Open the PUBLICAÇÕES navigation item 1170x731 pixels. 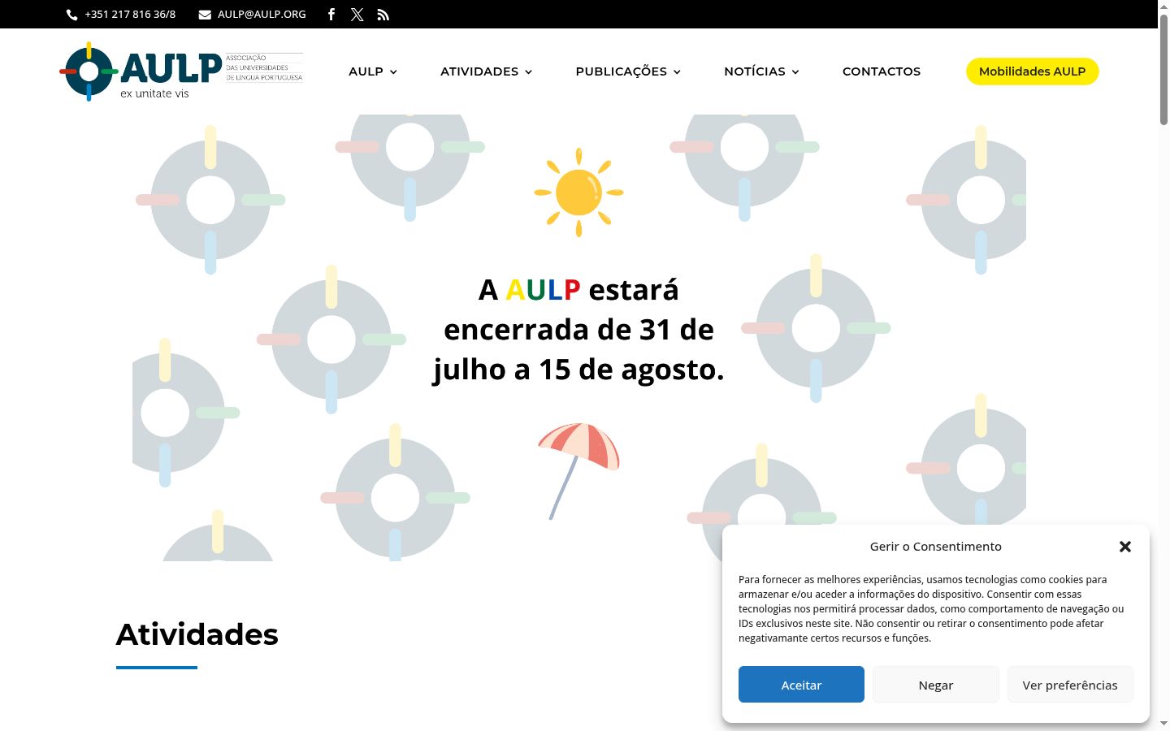(x=621, y=71)
